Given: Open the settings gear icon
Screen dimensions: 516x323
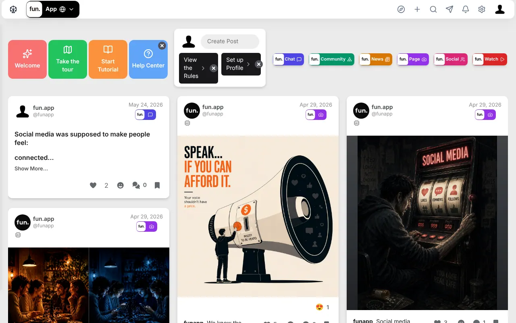Looking at the screenshot, I should click(482, 9).
